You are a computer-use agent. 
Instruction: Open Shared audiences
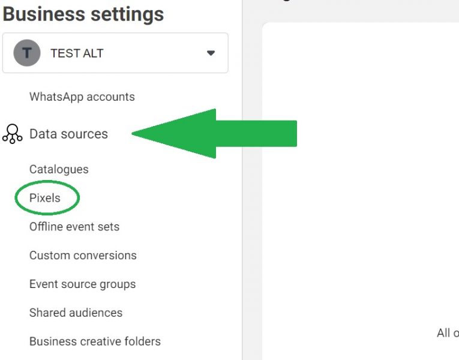point(76,313)
